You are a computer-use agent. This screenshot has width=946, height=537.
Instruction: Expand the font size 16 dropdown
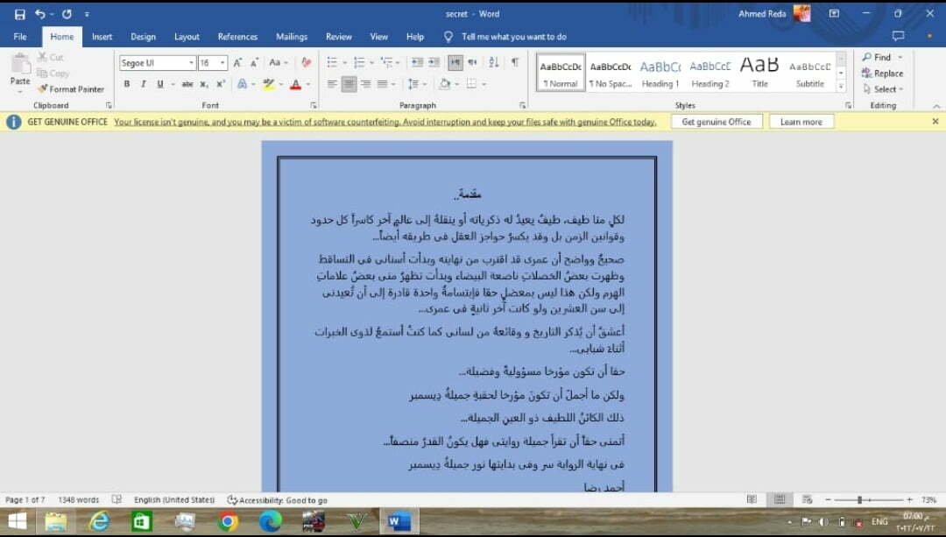(223, 63)
